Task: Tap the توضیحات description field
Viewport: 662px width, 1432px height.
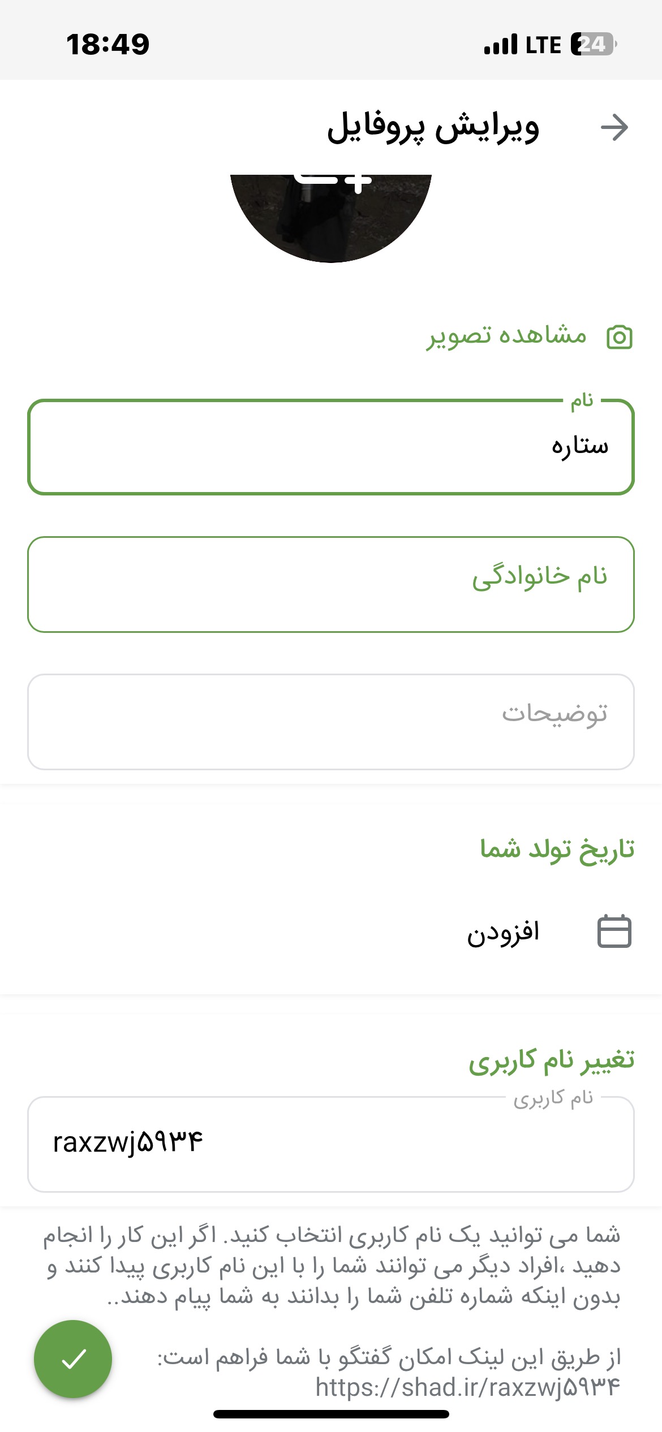Action: coord(331,722)
